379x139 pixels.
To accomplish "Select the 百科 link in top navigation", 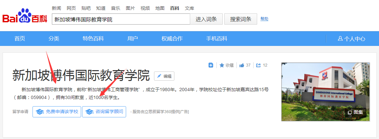I will (174, 8).
